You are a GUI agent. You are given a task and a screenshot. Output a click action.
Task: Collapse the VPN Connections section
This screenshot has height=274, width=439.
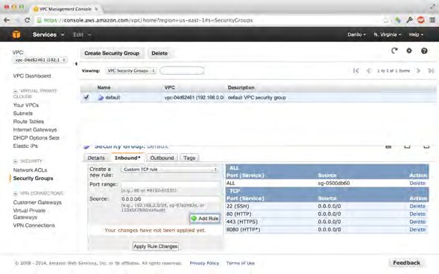[16, 193]
